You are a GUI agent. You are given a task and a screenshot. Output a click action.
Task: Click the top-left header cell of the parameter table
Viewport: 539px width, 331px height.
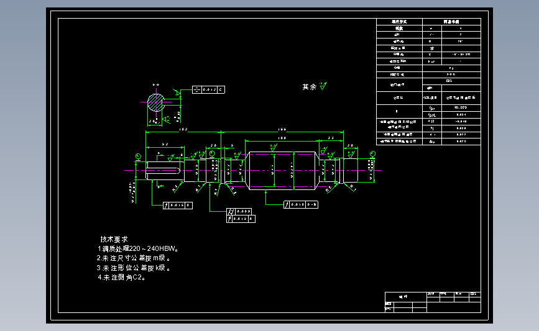400,22
